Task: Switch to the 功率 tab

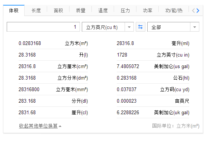Action: (147, 10)
